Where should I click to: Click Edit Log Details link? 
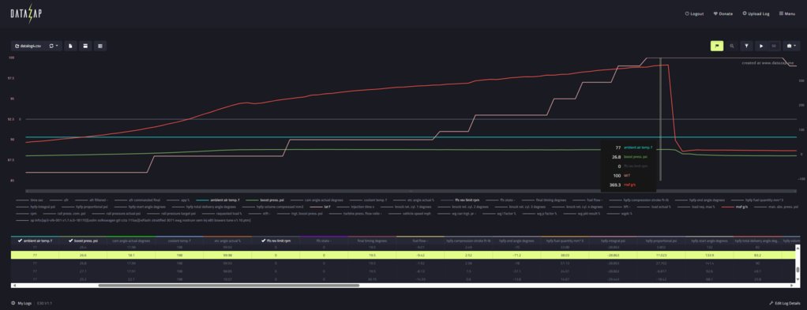(784, 304)
